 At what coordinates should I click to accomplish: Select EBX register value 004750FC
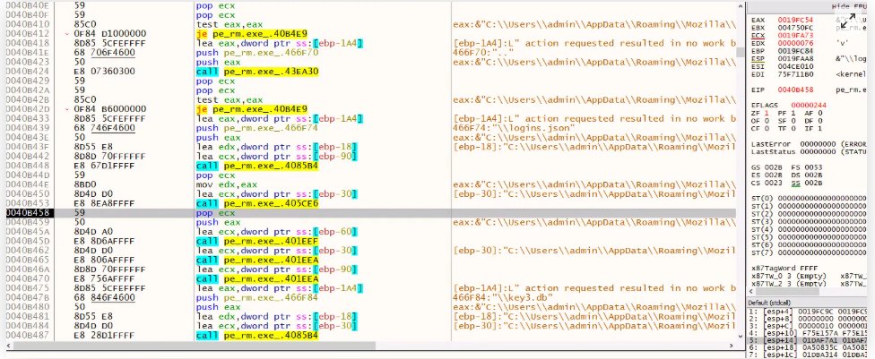[795, 28]
